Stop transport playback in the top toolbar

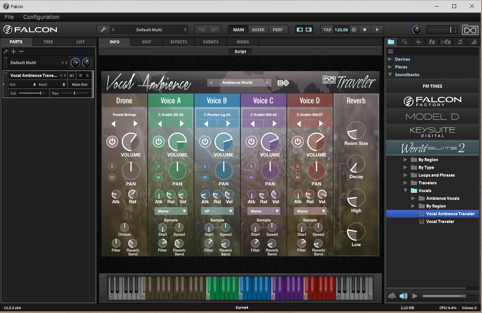click(364, 30)
